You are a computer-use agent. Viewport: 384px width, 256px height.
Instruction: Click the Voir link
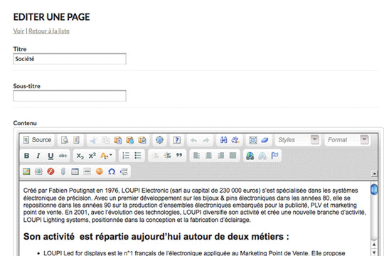point(18,31)
